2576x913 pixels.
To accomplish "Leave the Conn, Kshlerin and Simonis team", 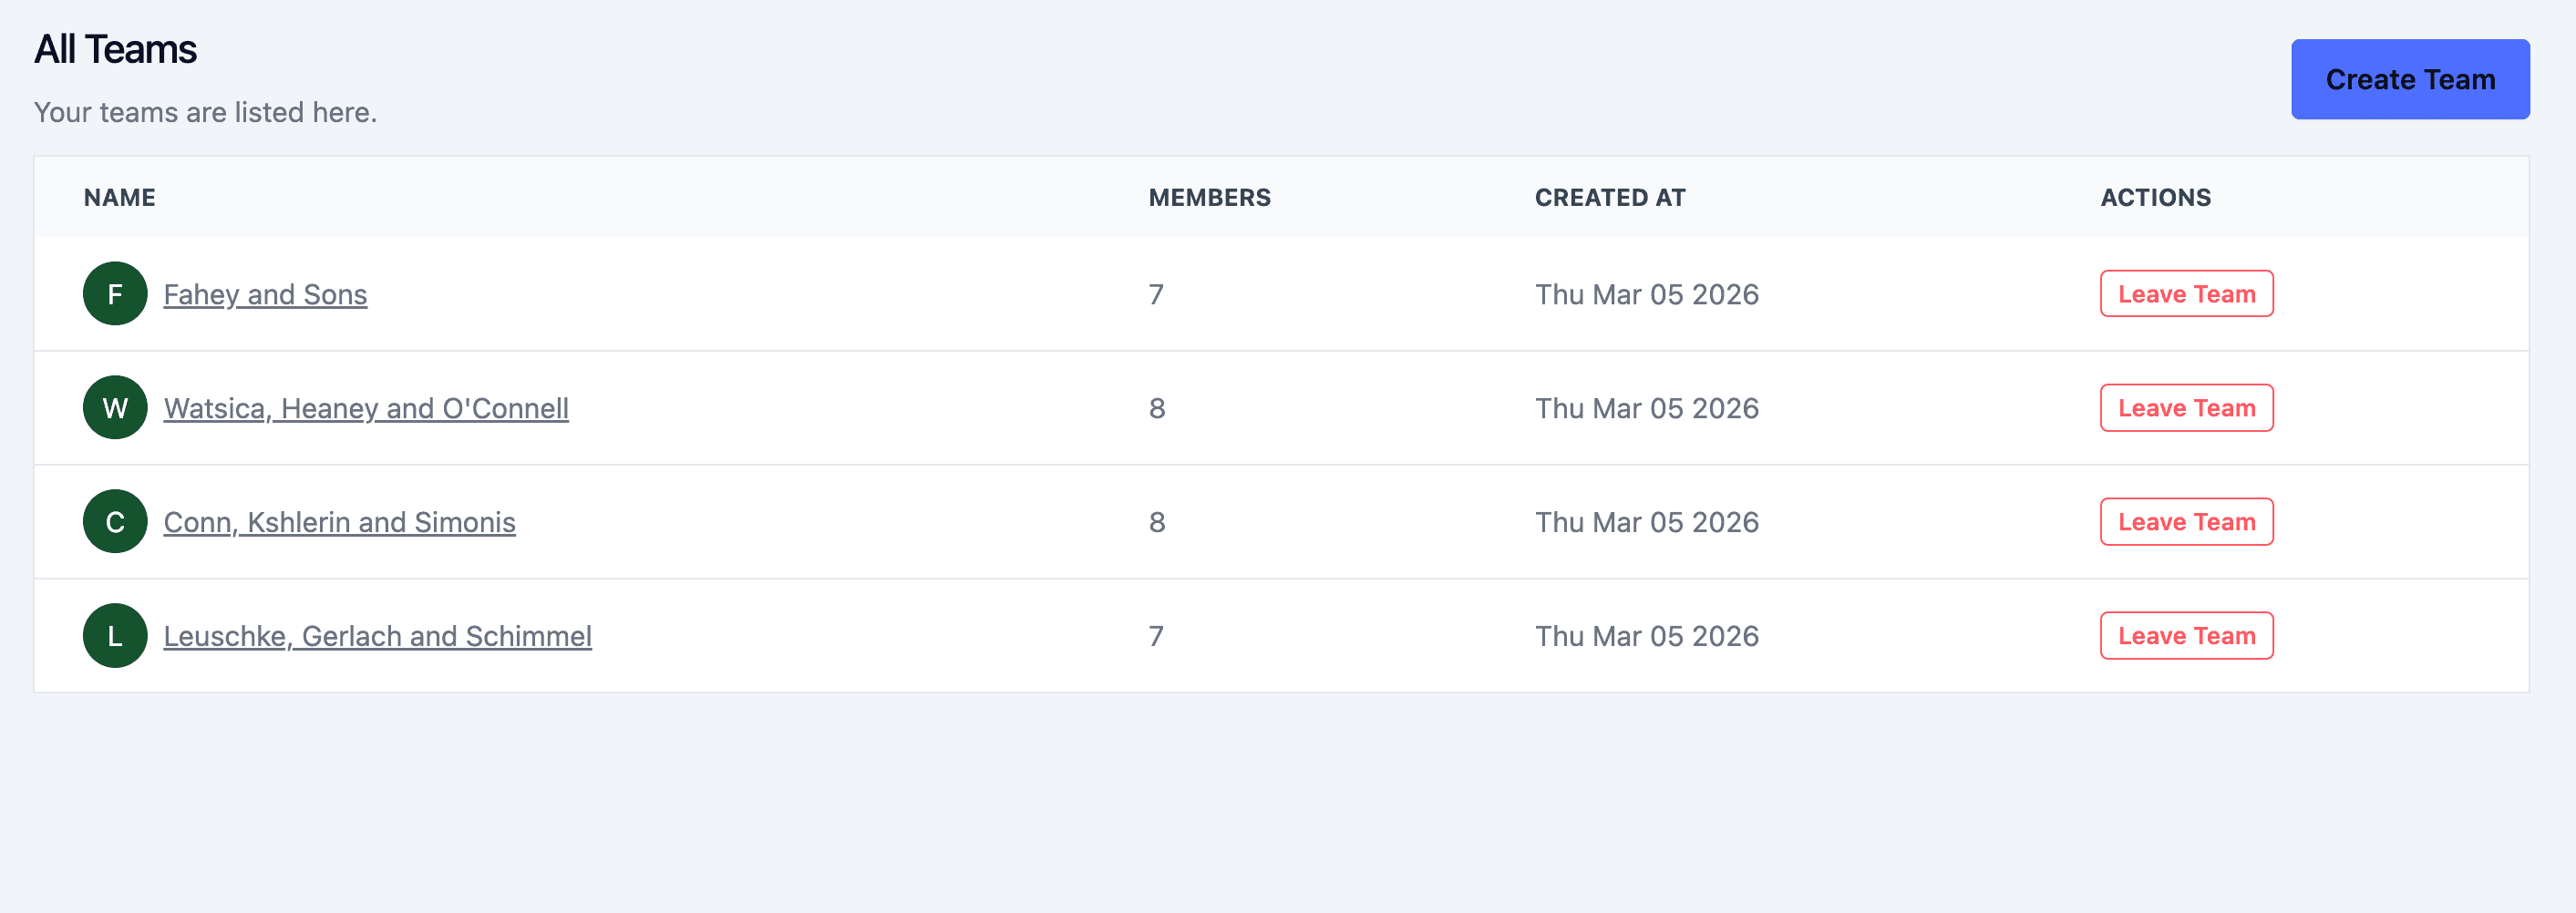I will pyautogui.click(x=2186, y=521).
